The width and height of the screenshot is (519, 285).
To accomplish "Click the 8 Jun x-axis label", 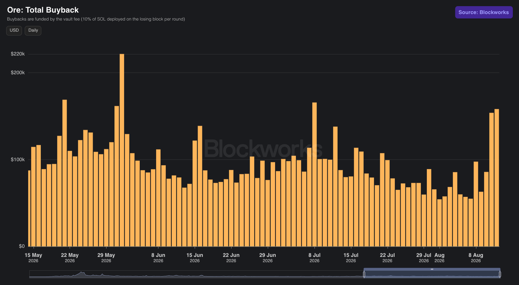I will point(158,257).
